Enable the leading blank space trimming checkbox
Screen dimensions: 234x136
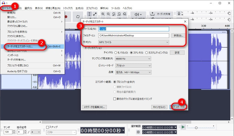(115, 99)
